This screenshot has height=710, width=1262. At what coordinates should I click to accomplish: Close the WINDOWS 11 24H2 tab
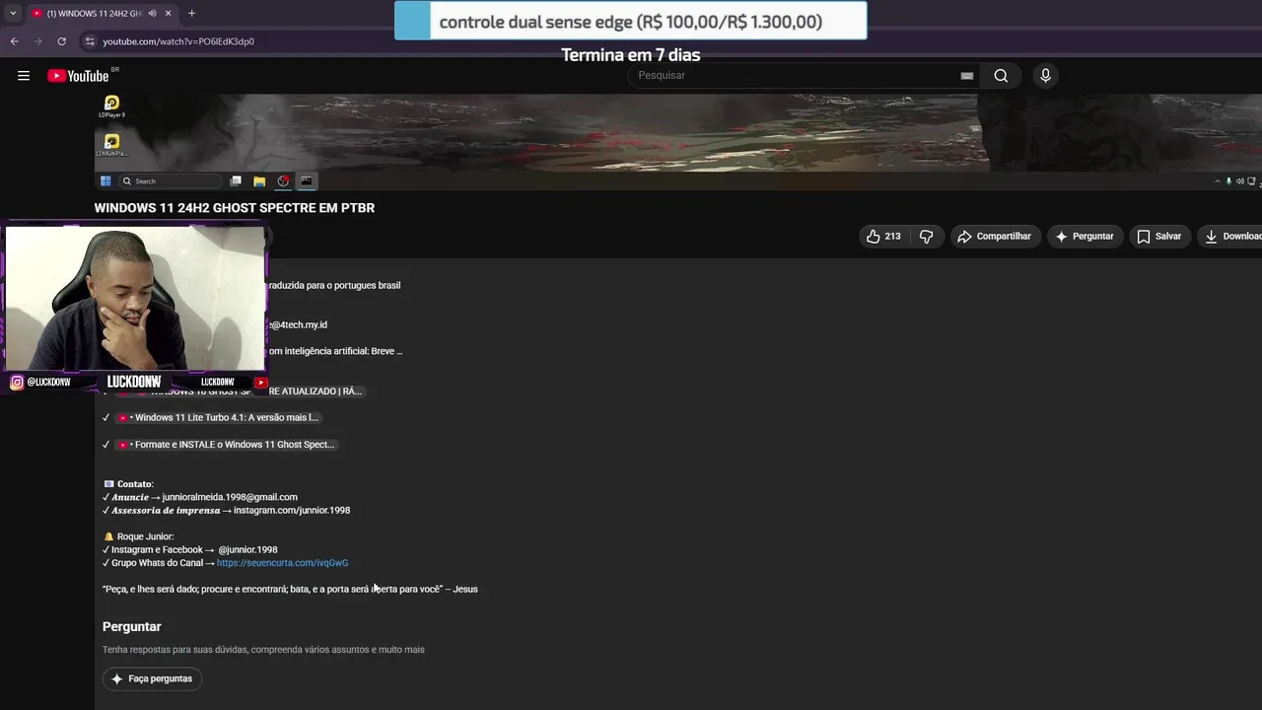click(168, 13)
